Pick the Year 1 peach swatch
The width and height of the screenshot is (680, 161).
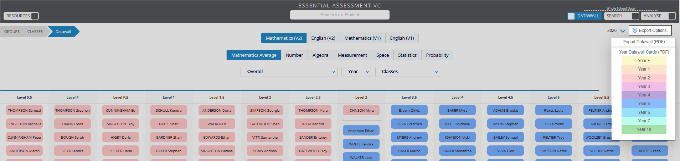tap(644, 69)
